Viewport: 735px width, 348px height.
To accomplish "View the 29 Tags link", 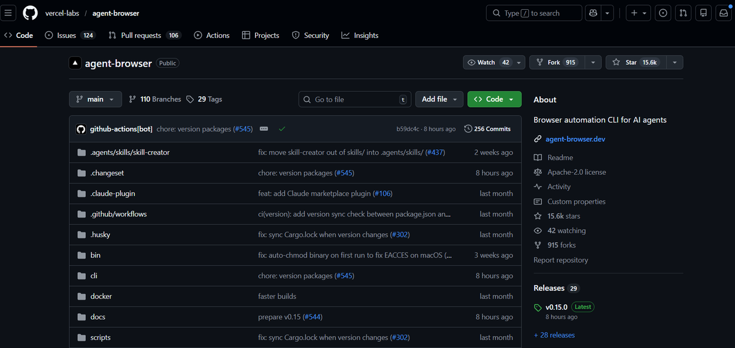I will point(204,99).
